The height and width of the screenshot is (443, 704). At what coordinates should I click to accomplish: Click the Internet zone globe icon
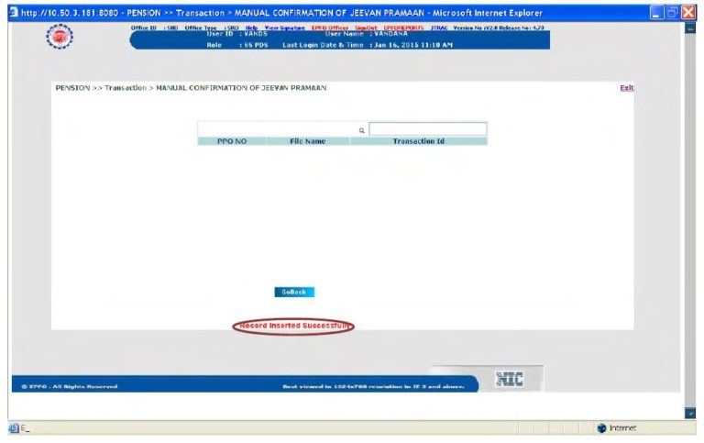click(601, 428)
